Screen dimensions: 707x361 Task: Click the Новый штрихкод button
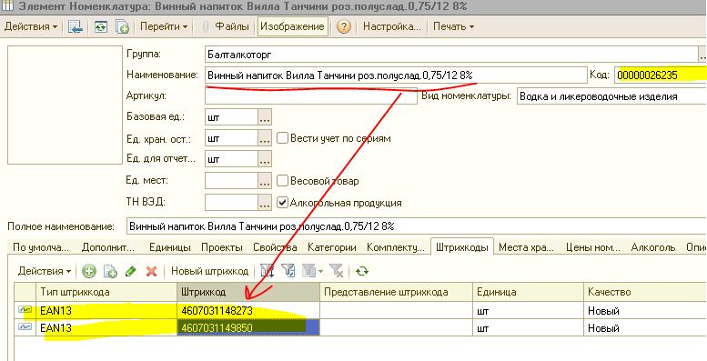point(209,271)
